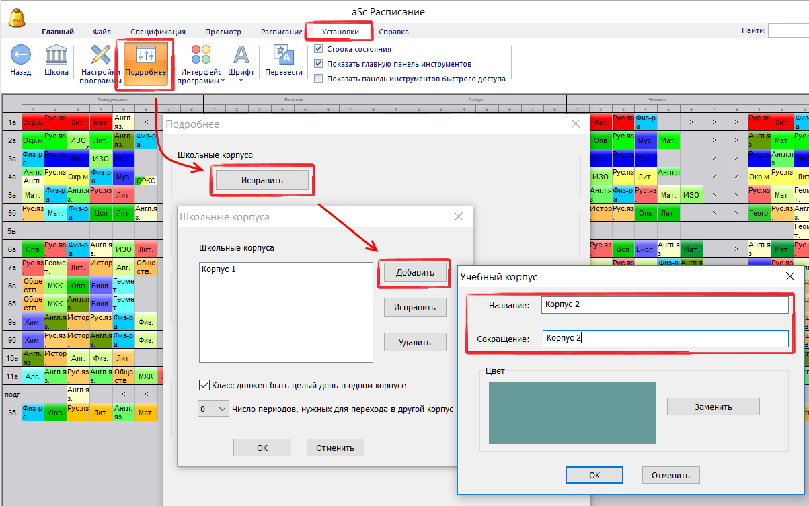Enable панель инструментов быстрого доступа checkbox

point(319,78)
